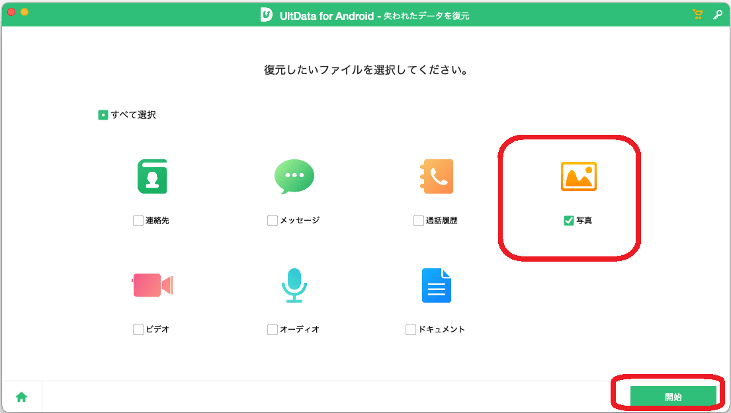Click the 復元したいファイルを選択してください heading text
This screenshot has width=731, height=413.
coord(366,70)
